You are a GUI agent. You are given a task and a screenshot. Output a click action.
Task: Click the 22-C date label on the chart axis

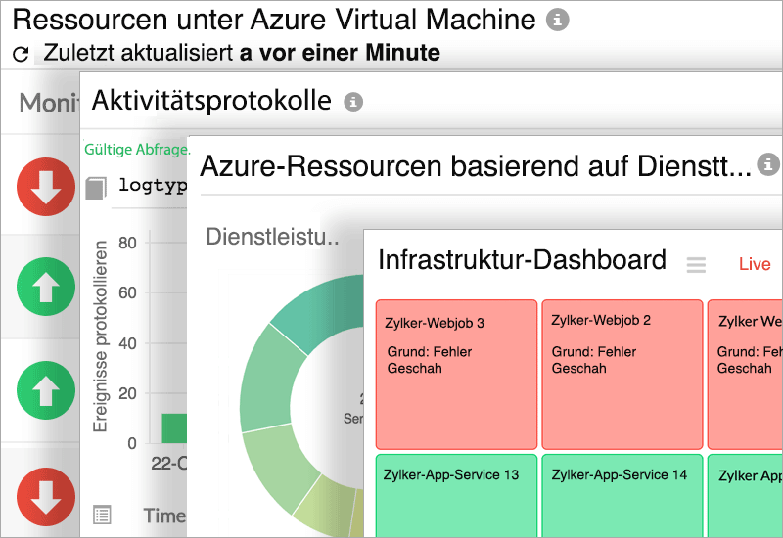168,464
